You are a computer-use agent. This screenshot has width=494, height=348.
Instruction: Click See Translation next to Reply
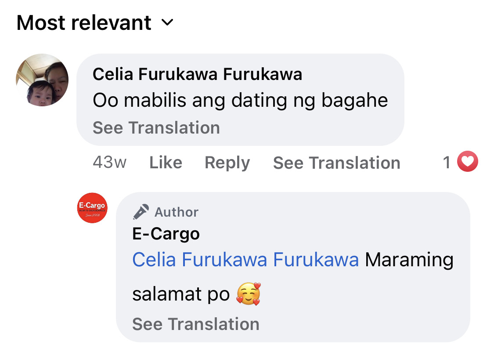pos(336,163)
